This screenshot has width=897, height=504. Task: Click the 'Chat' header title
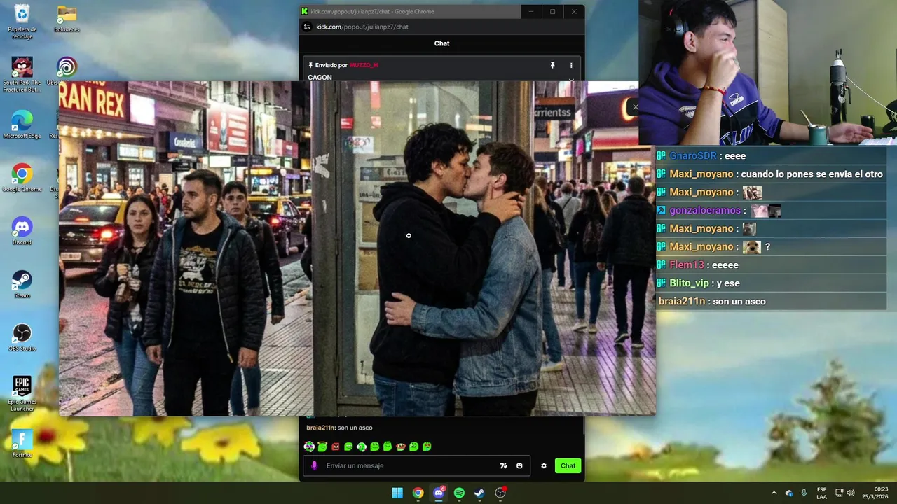441,43
